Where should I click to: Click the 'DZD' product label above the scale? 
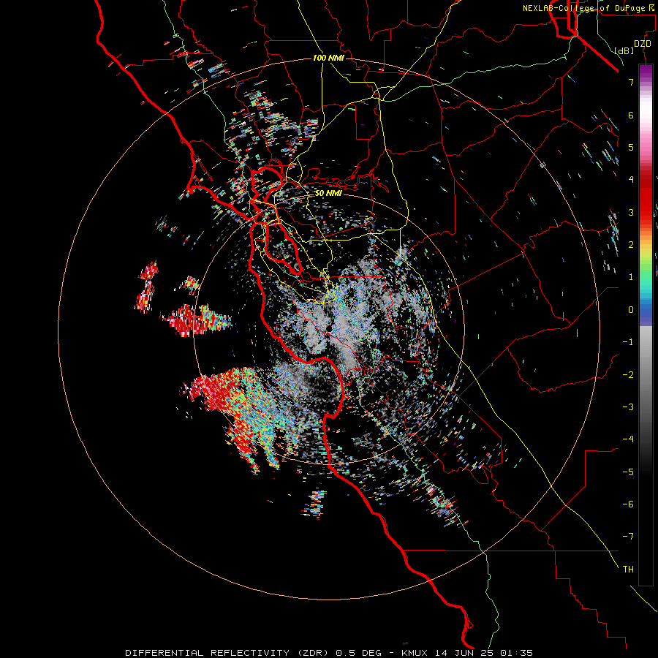tap(643, 44)
